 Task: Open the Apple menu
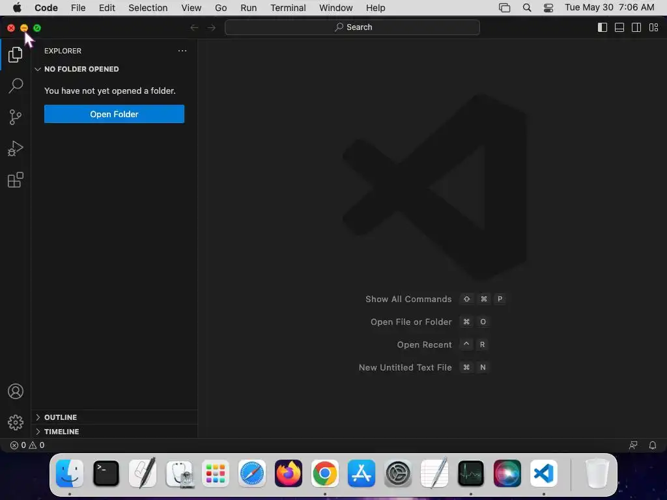tap(17, 8)
